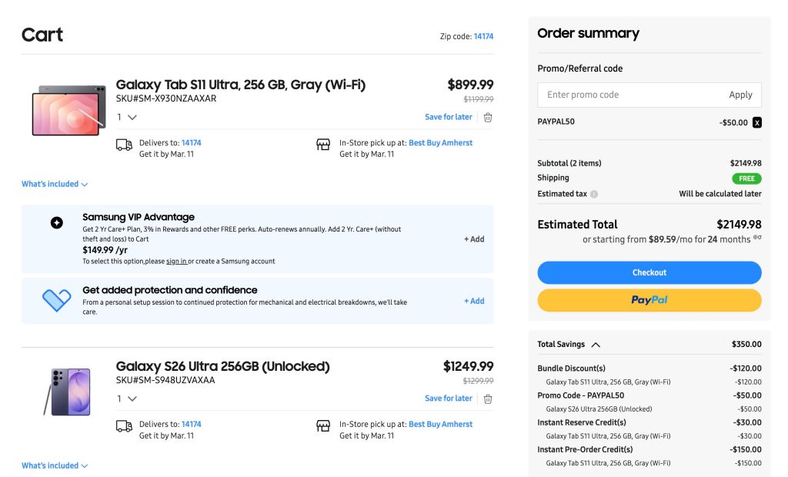Expand What's included under Galaxy S26 Ultra
The height and width of the screenshot is (477, 788).
(55, 465)
